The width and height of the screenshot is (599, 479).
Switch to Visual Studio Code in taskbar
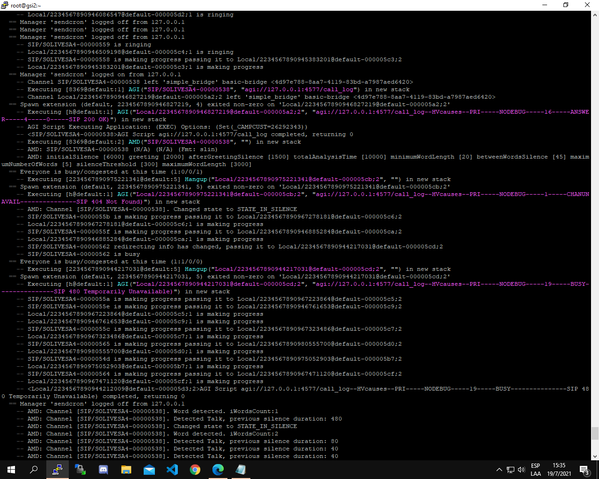172,470
